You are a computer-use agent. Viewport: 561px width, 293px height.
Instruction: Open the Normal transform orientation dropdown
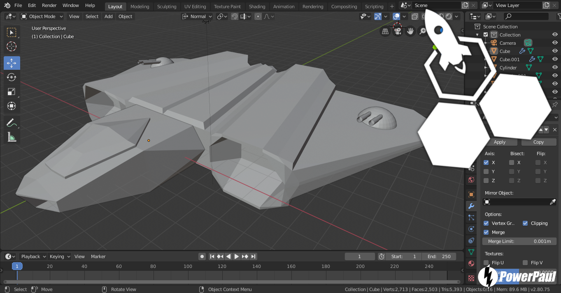coord(198,16)
